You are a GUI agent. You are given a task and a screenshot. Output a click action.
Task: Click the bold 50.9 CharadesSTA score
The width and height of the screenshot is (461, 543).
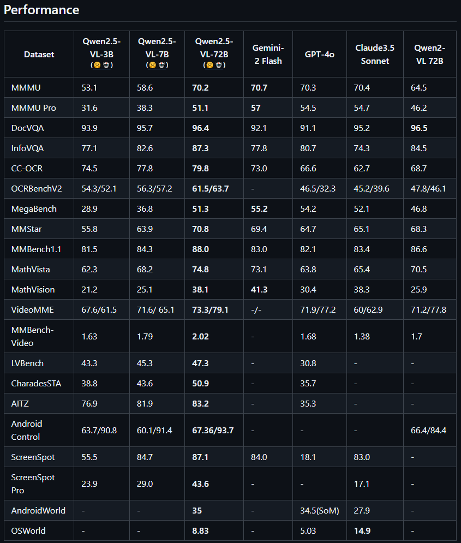point(201,383)
